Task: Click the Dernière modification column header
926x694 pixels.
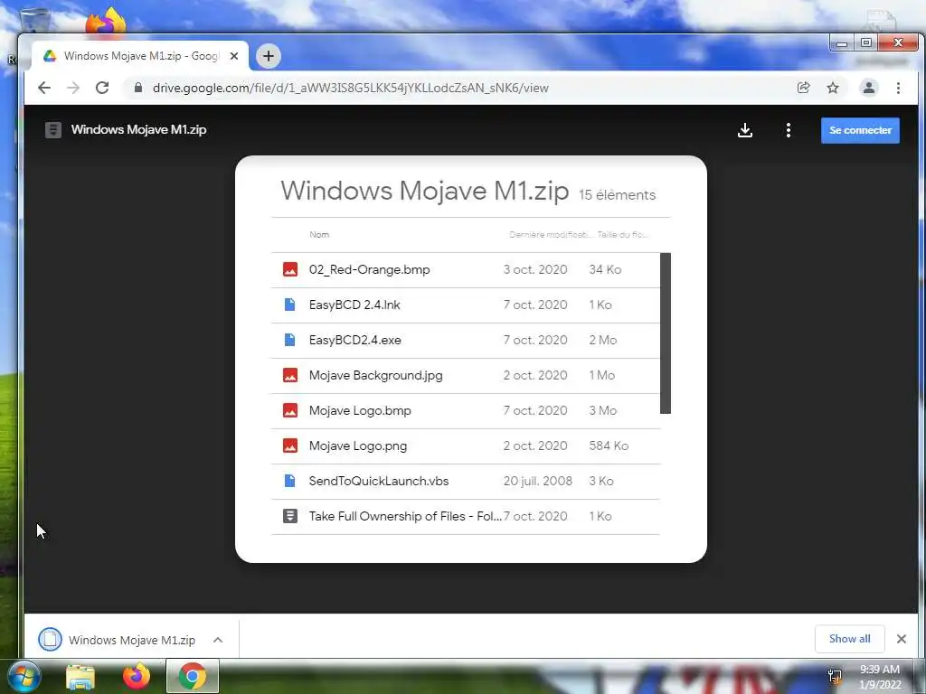Action: point(551,235)
